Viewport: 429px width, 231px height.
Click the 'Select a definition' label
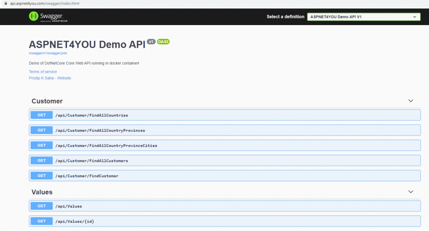pos(285,17)
